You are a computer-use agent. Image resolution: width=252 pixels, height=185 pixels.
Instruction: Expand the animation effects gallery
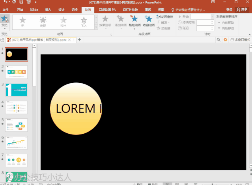(x=96, y=28)
